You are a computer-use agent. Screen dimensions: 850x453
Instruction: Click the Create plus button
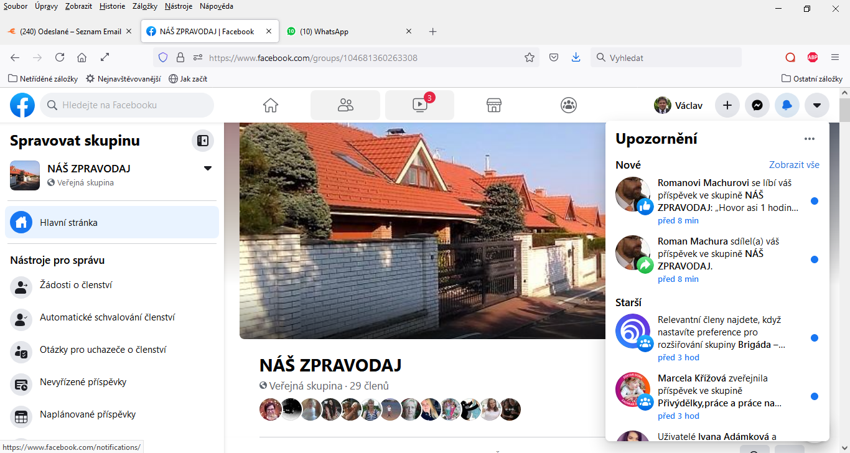[x=727, y=105]
